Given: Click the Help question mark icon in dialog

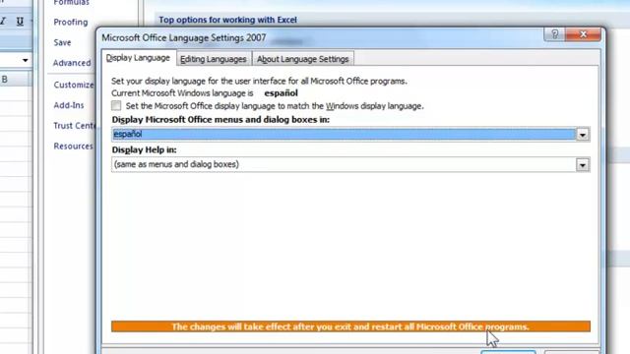Looking at the screenshot, I should [x=554, y=34].
